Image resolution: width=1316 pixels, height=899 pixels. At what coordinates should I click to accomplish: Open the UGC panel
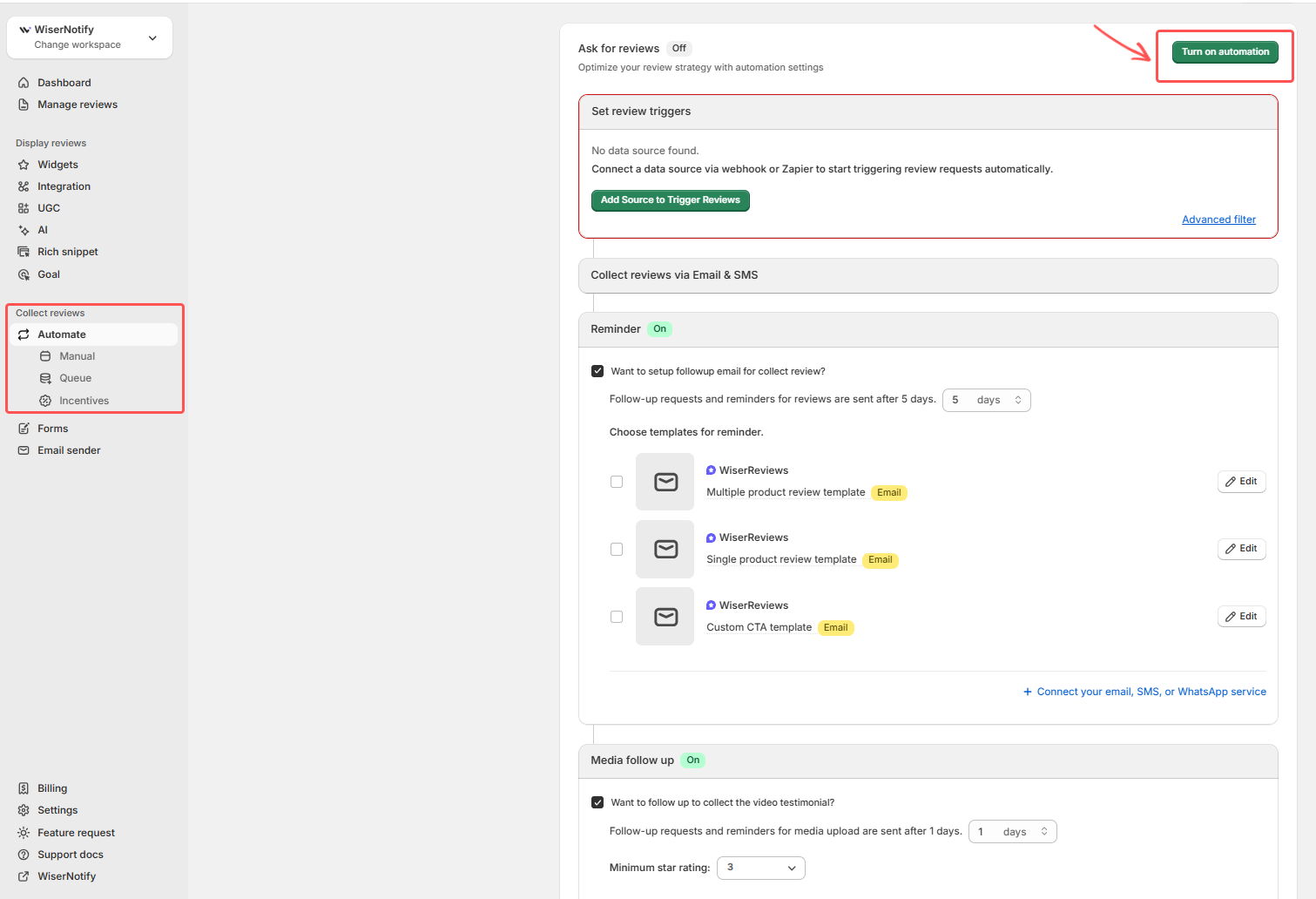pyautogui.click(x=47, y=207)
